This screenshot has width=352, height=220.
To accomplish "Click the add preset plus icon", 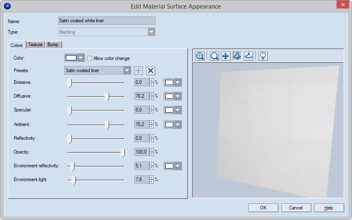I will (139, 70).
